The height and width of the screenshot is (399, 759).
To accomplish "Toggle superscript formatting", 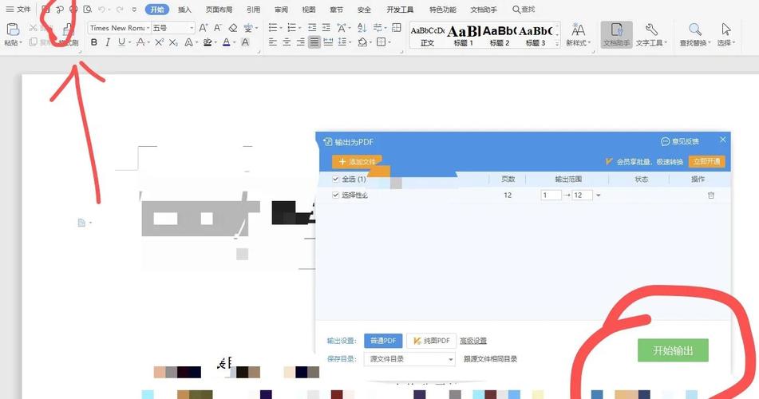I will tap(160, 42).
